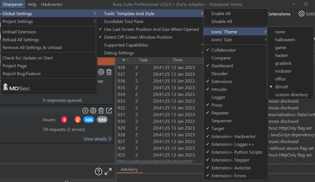
Task: Sort by the Time column header
Action: pos(177,60)
